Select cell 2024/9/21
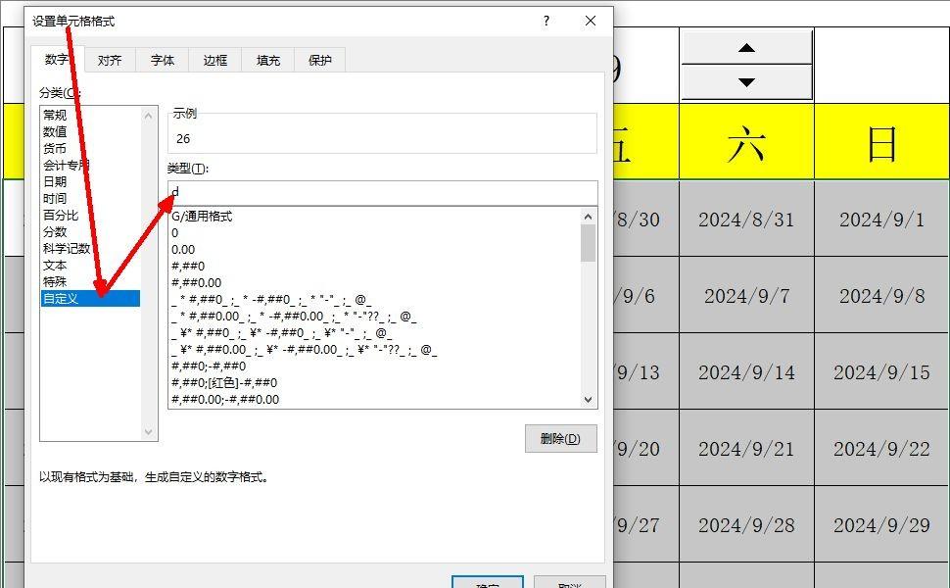The width and height of the screenshot is (950, 588). pos(746,448)
